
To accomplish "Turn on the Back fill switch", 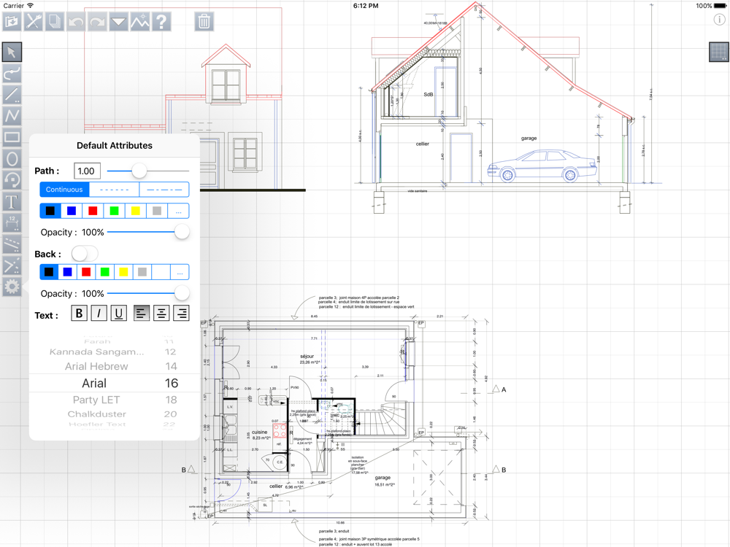I will point(85,254).
